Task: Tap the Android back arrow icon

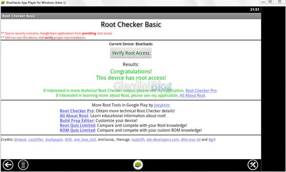Action: point(8,165)
